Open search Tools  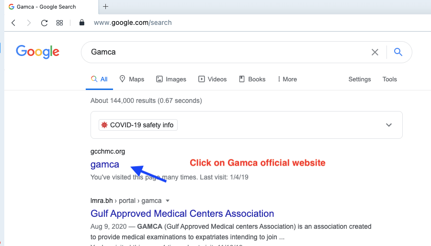tap(389, 79)
